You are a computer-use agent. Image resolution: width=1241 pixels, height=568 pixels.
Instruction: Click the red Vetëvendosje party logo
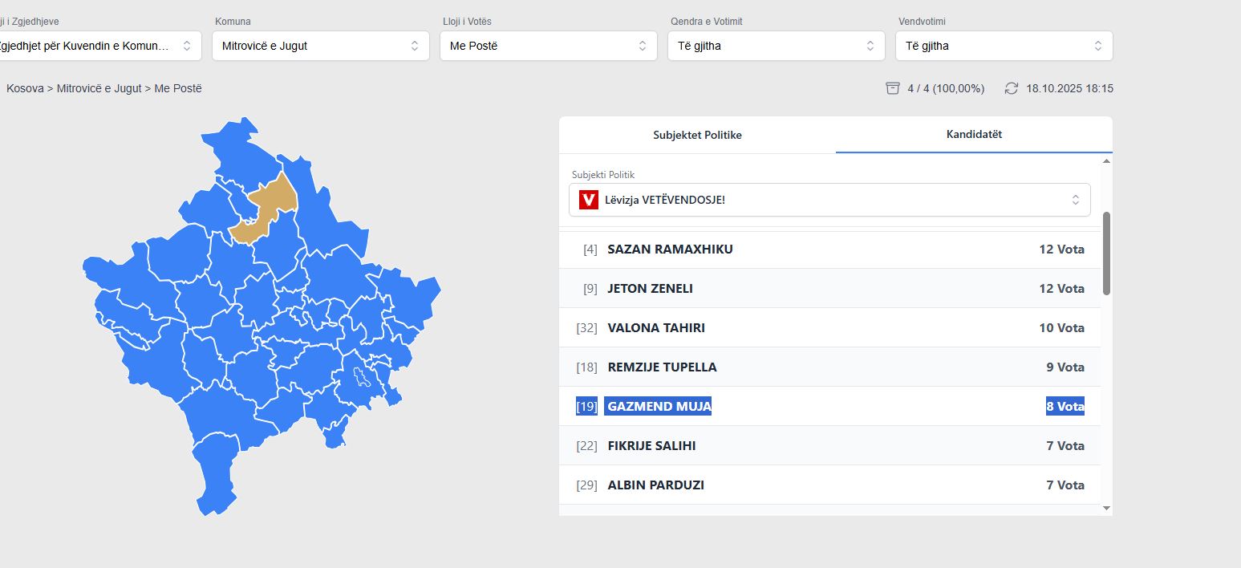tap(589, 200)
